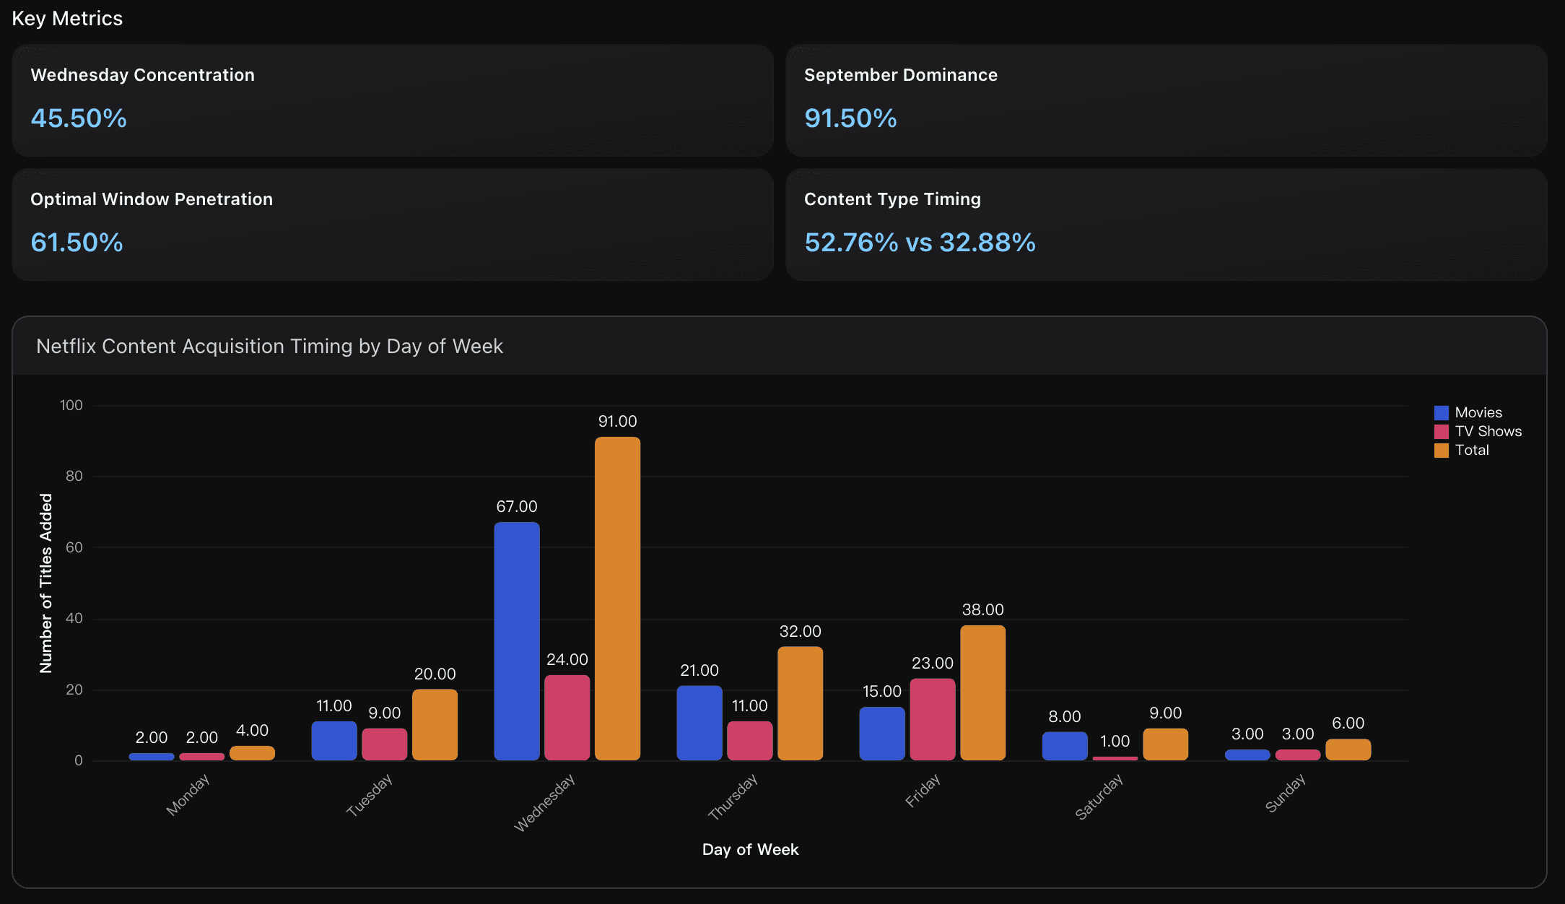Click the chart title Netflix Content Acquisition Timing
The image size is (1565, 904).
point(269,347)
